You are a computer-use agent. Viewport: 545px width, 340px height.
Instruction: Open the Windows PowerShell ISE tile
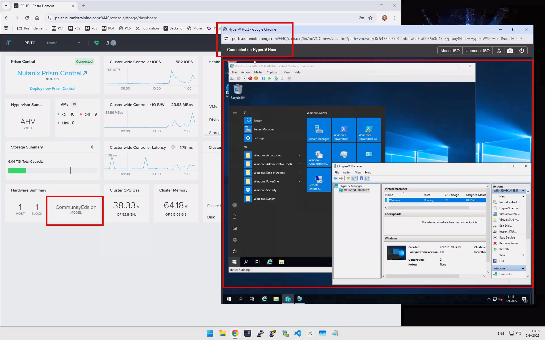pyautogui.click(x=369, y=129)
